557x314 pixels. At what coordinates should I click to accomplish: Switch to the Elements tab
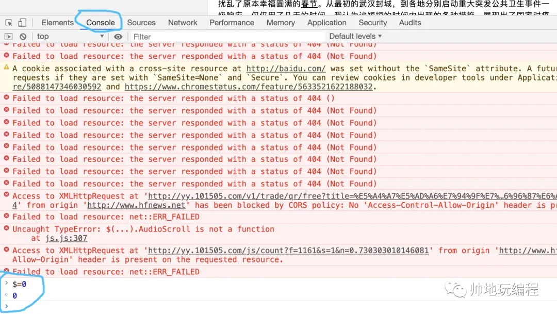tap(58, 22)
